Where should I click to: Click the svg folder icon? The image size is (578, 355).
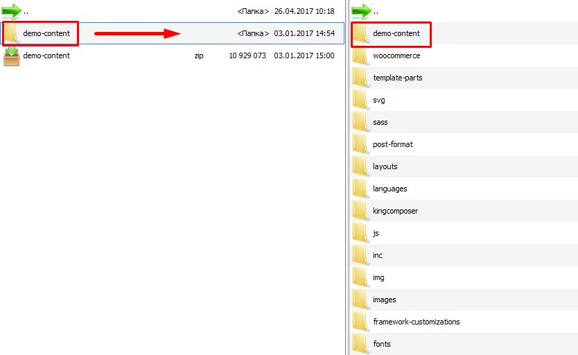point(360,100)
